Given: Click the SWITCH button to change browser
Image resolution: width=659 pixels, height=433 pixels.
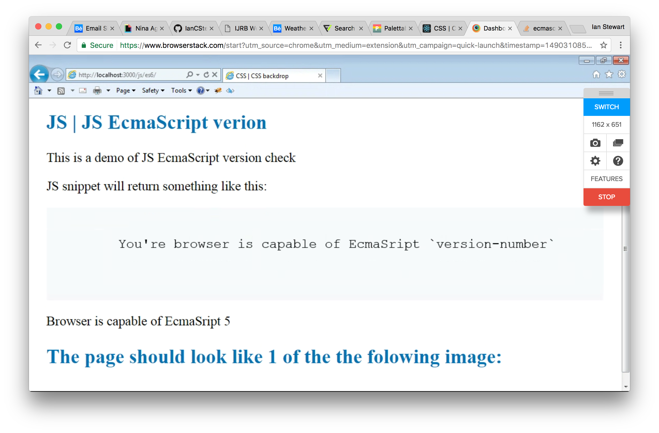Looking at the screenshot, I should coord(606,107).
